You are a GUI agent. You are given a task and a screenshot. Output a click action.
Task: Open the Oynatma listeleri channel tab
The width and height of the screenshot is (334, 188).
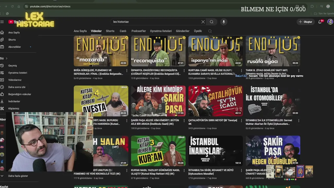click(161, 31)
